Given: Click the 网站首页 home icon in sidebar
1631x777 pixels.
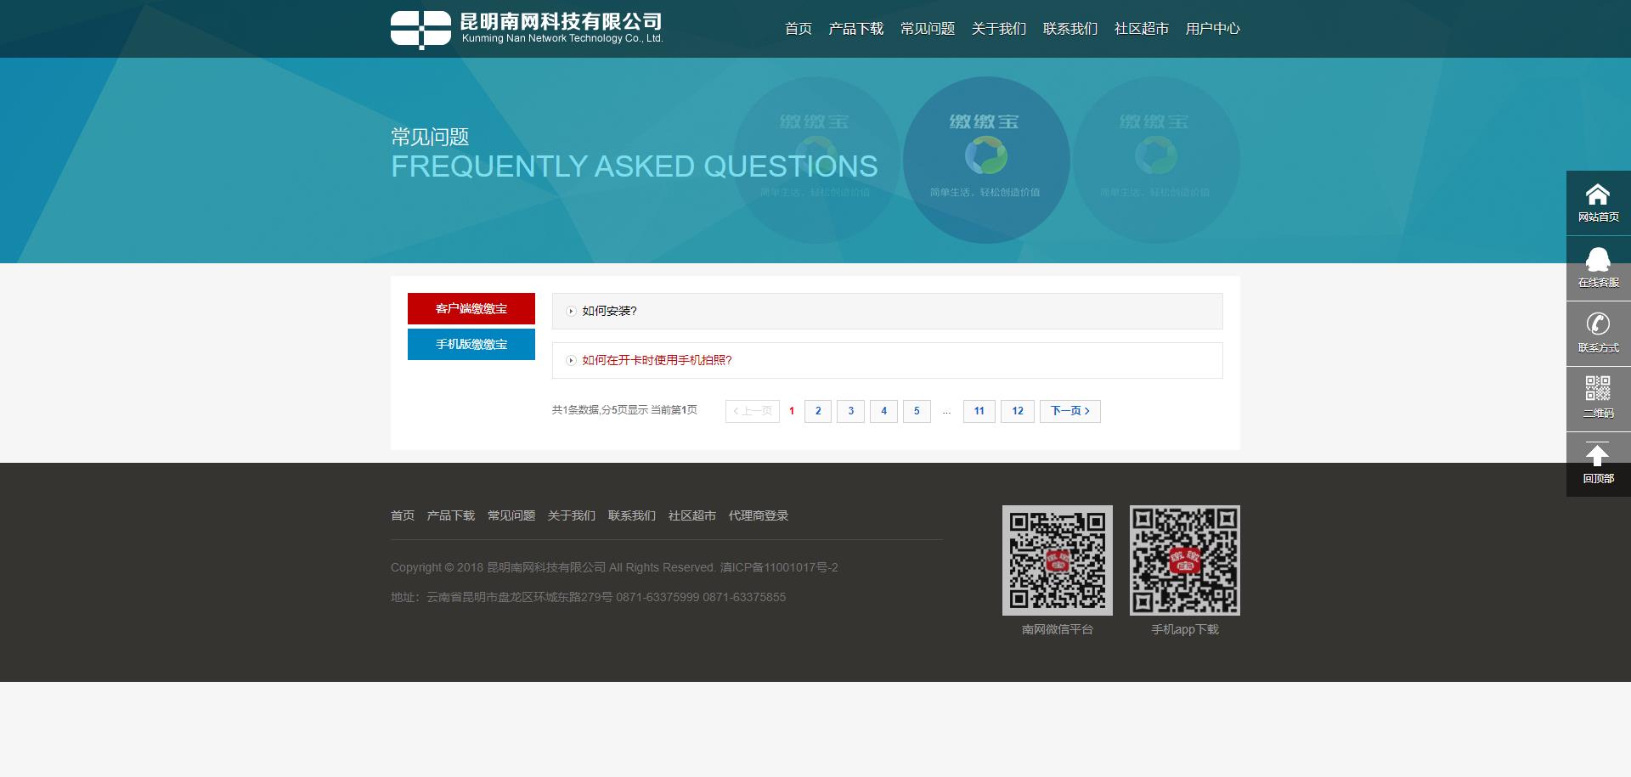Looking at the screenshot, I should click(1598, 195).
